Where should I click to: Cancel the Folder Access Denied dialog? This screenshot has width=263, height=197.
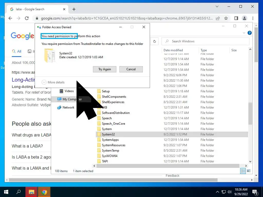click(x=131, y=69)
